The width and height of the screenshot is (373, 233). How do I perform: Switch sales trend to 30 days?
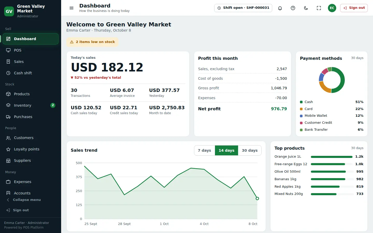[250, 150]
